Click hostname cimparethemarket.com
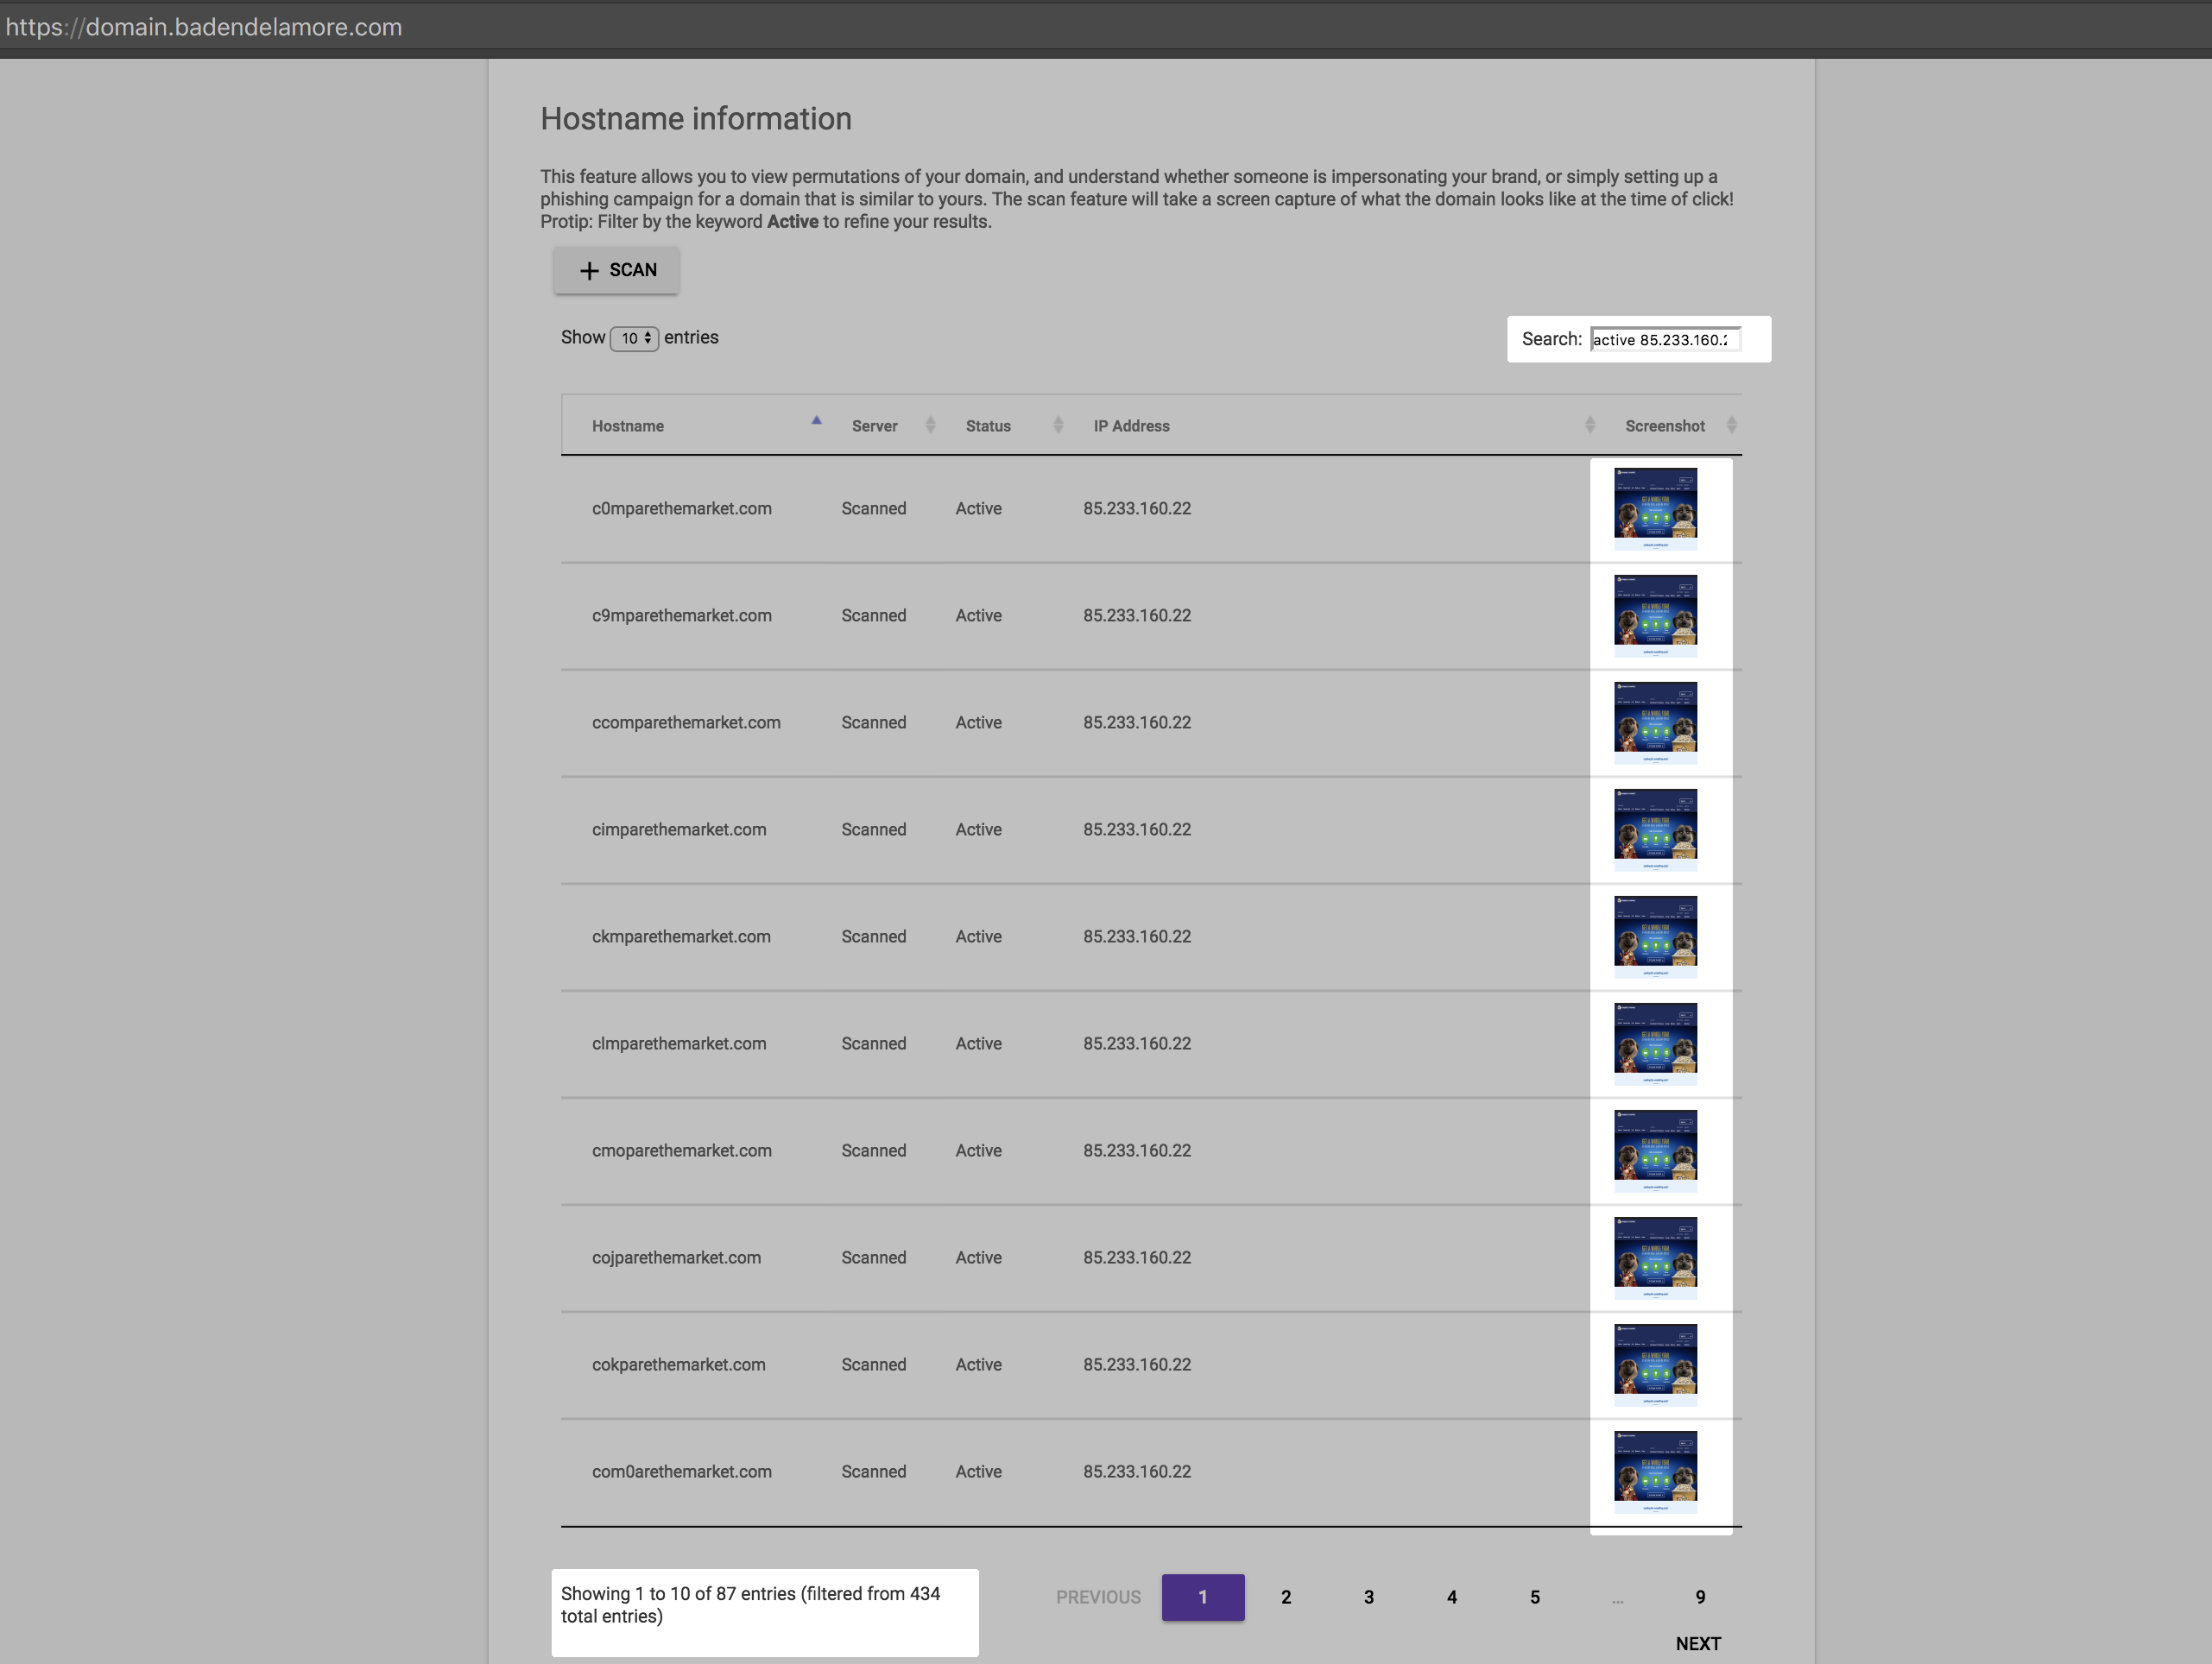Screen dimensions: 2212x1664 pyautogui.click(x=679, y=829)
